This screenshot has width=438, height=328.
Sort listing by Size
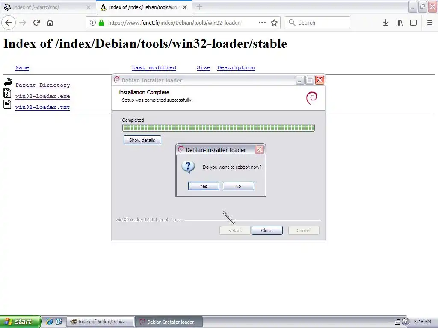[x=203, y=67]
